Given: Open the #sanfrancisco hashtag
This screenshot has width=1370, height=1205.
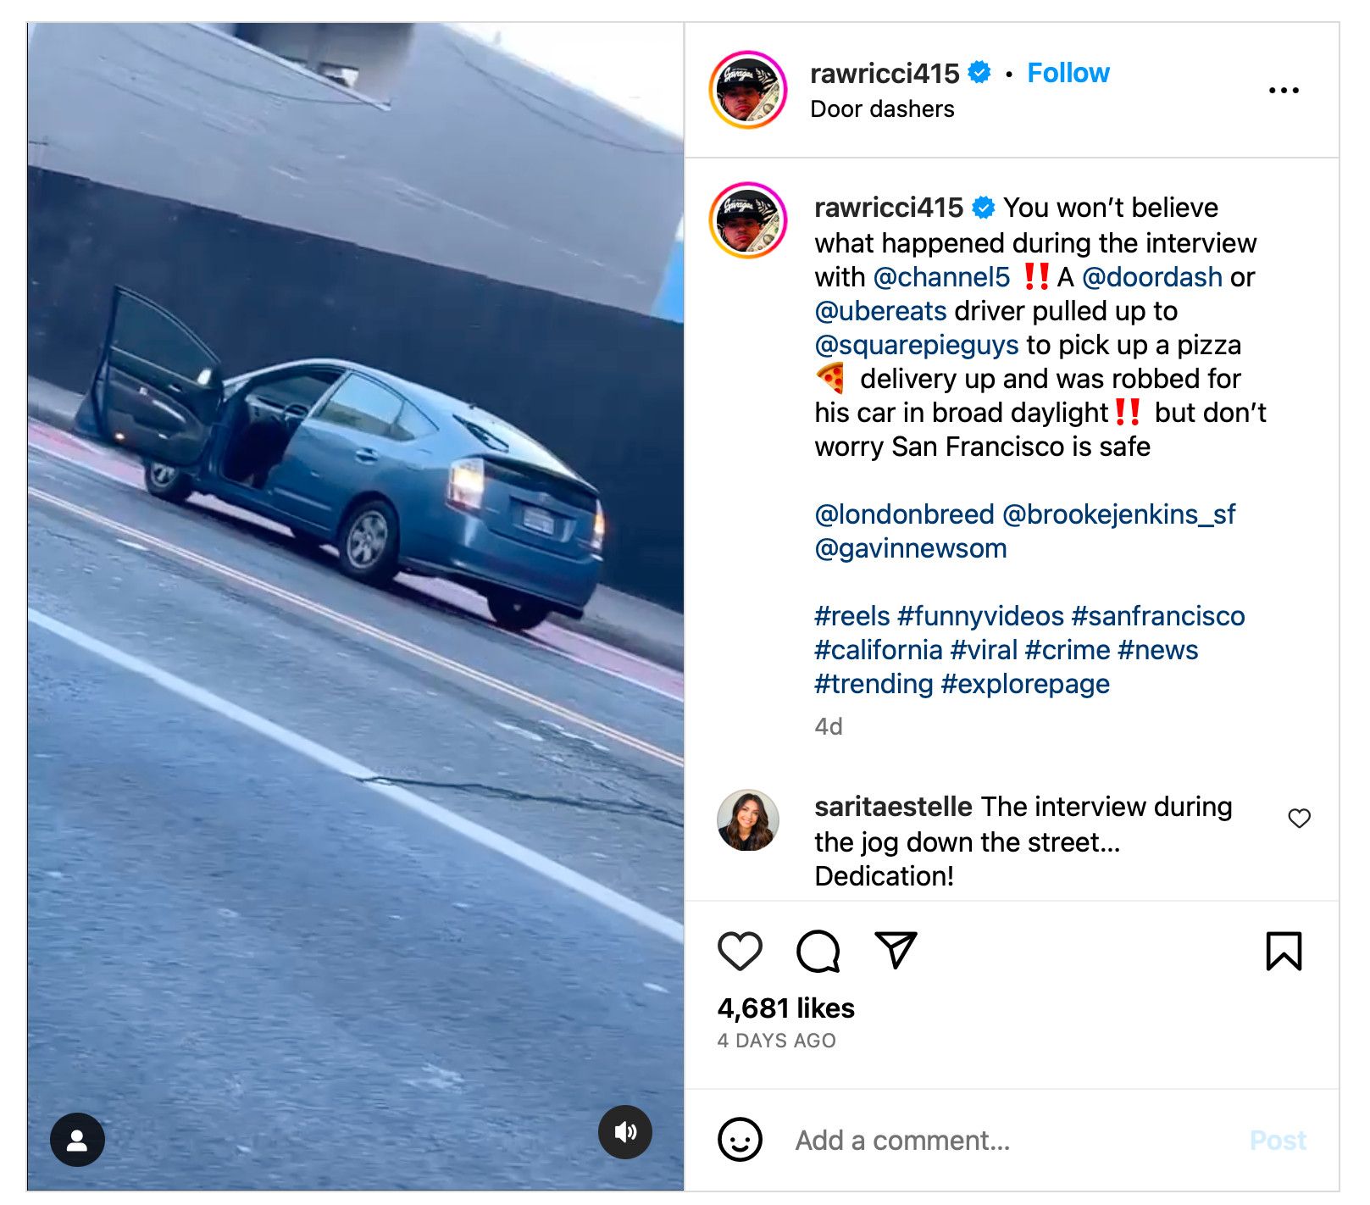Looking at the screenshot, I should (1157, 616).
